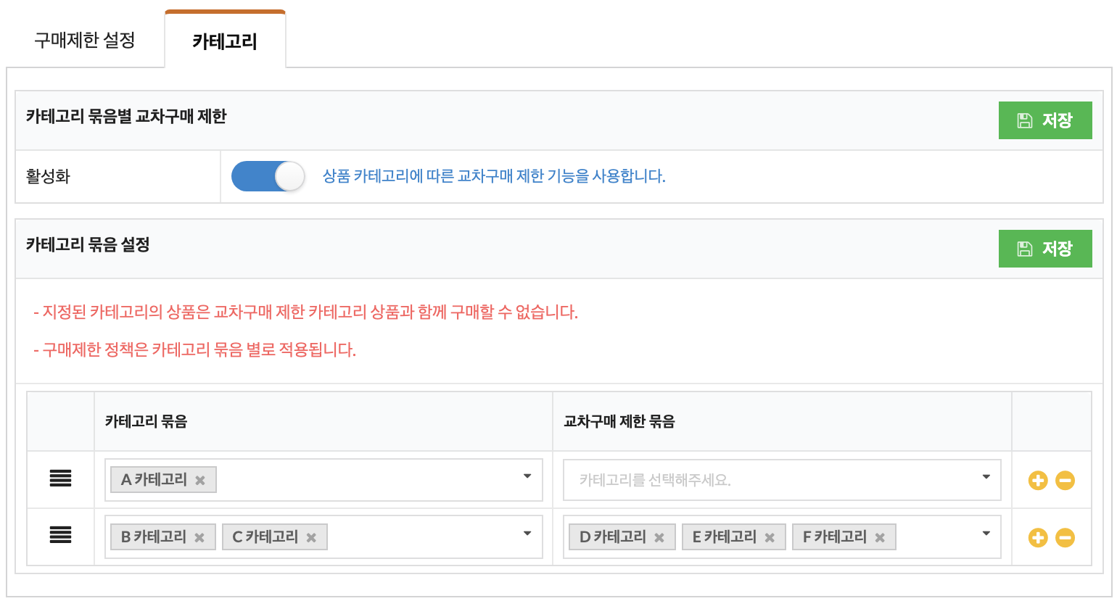Expand the A 카테고리 묶음 dropdown arrow
1117x609 pixels.
pyautogui.click(x=527, y=476)
